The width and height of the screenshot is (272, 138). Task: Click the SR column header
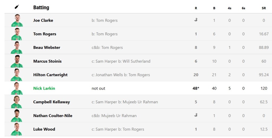[x=264, y=8]
